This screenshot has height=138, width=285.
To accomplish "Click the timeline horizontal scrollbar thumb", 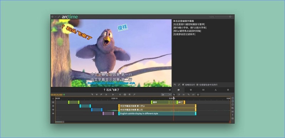I will click(x=59, y=122).
